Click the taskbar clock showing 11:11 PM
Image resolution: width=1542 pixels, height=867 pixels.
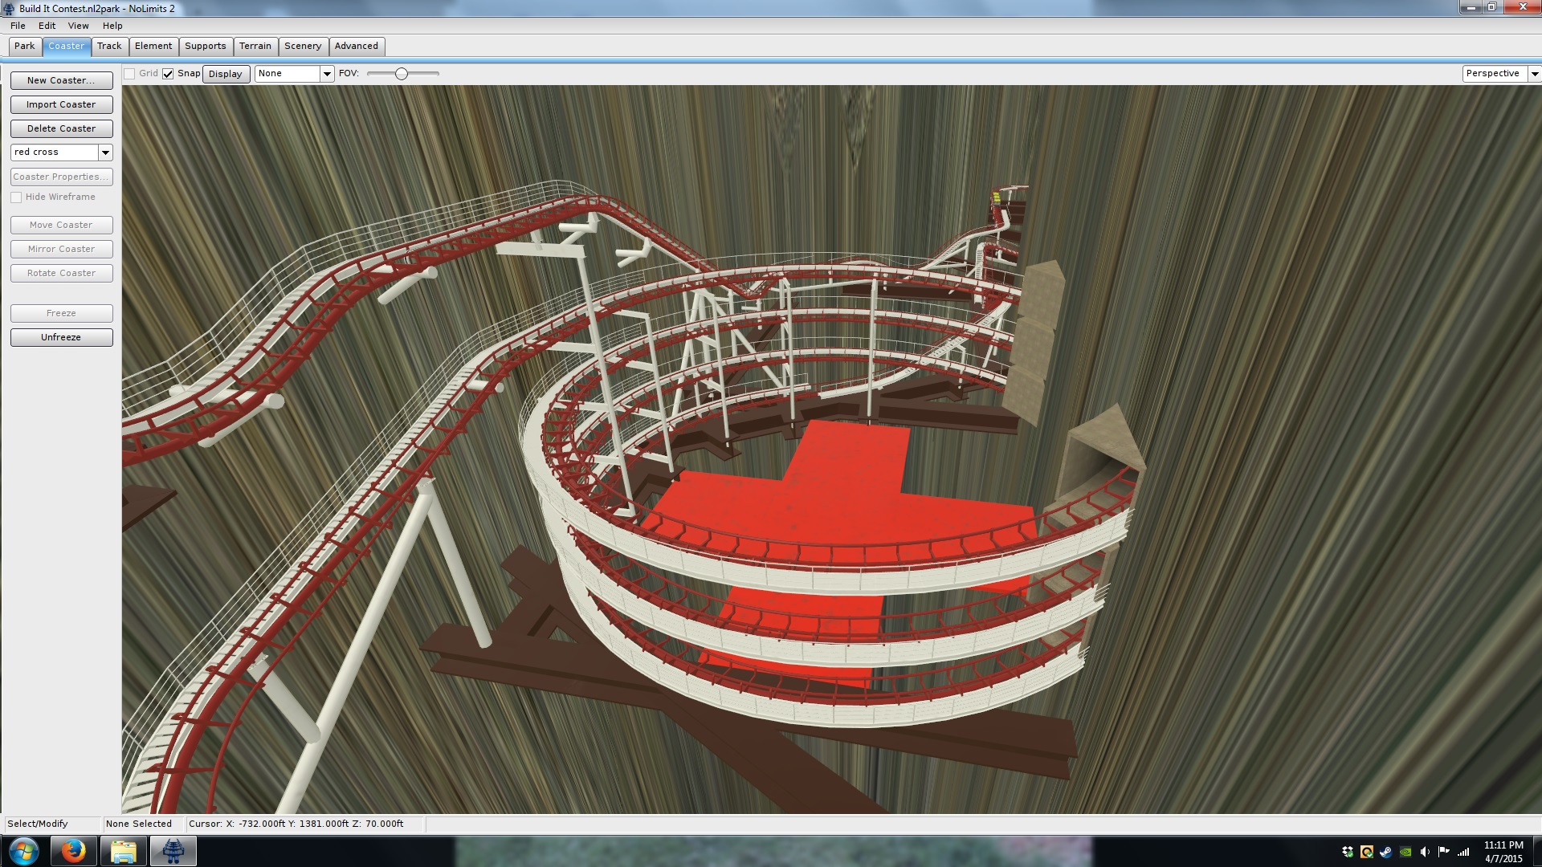tap(1503, 852)
